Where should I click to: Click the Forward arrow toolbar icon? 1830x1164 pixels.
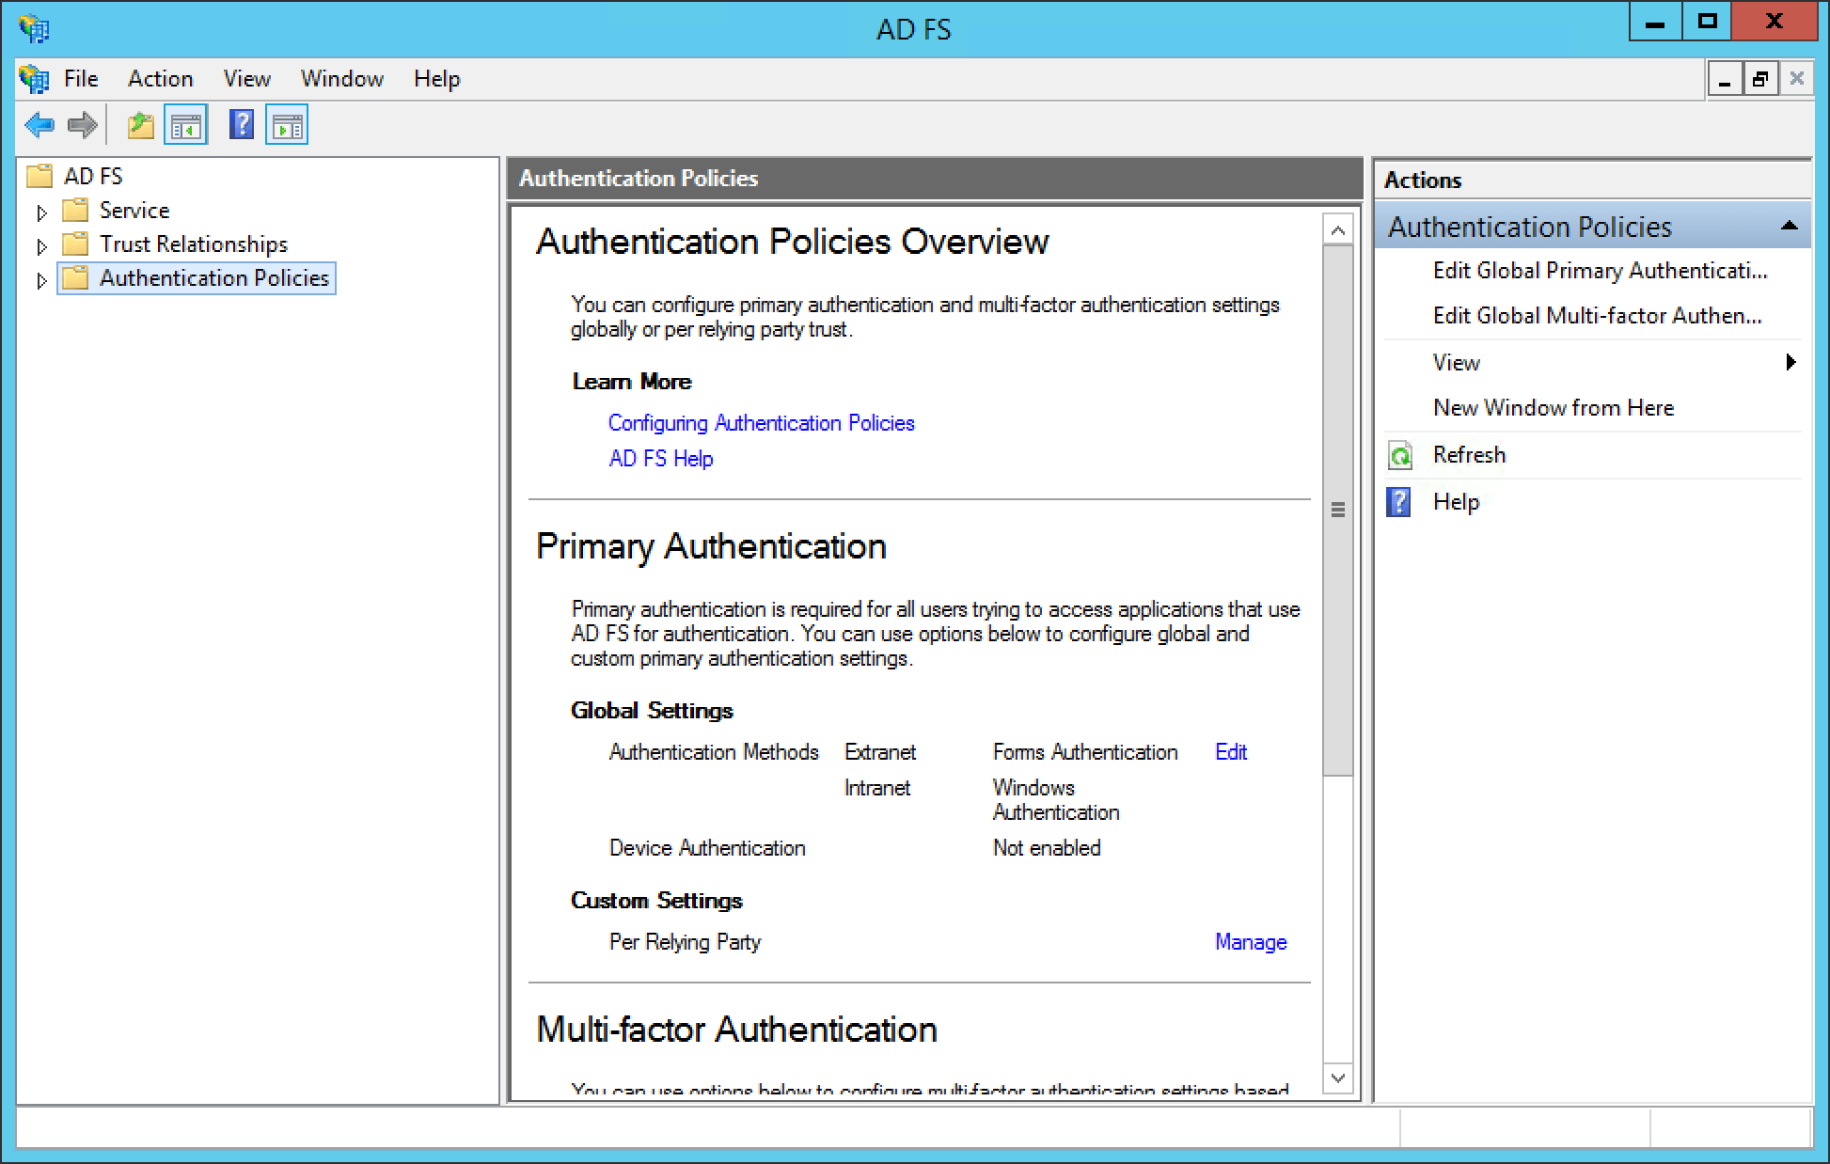(83, 125)
